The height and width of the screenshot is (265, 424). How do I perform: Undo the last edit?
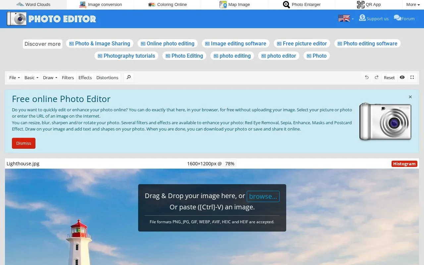367,77
